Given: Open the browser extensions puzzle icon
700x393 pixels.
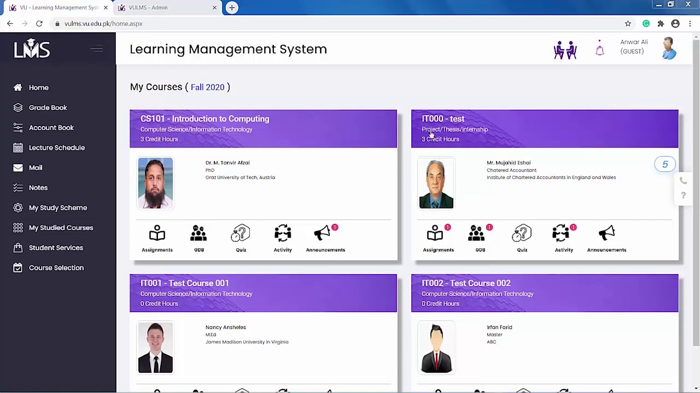Looking at the screenshot, I should 661,23.
